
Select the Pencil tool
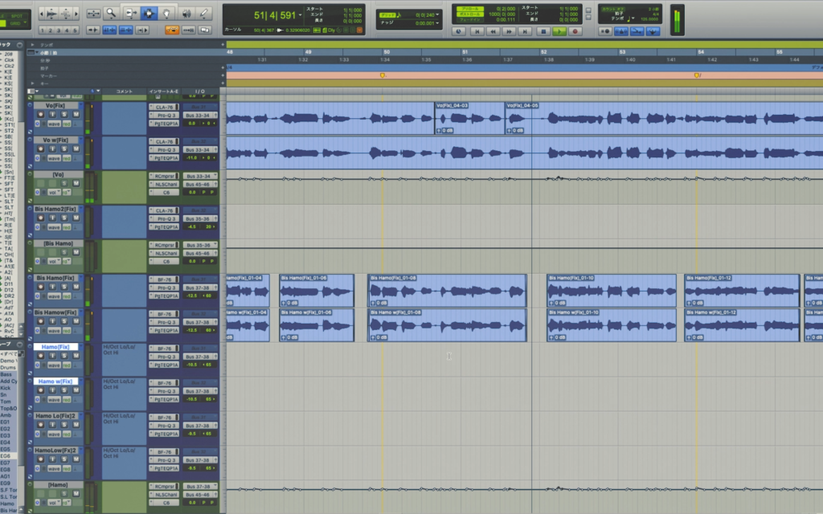(x=204, y=14)
